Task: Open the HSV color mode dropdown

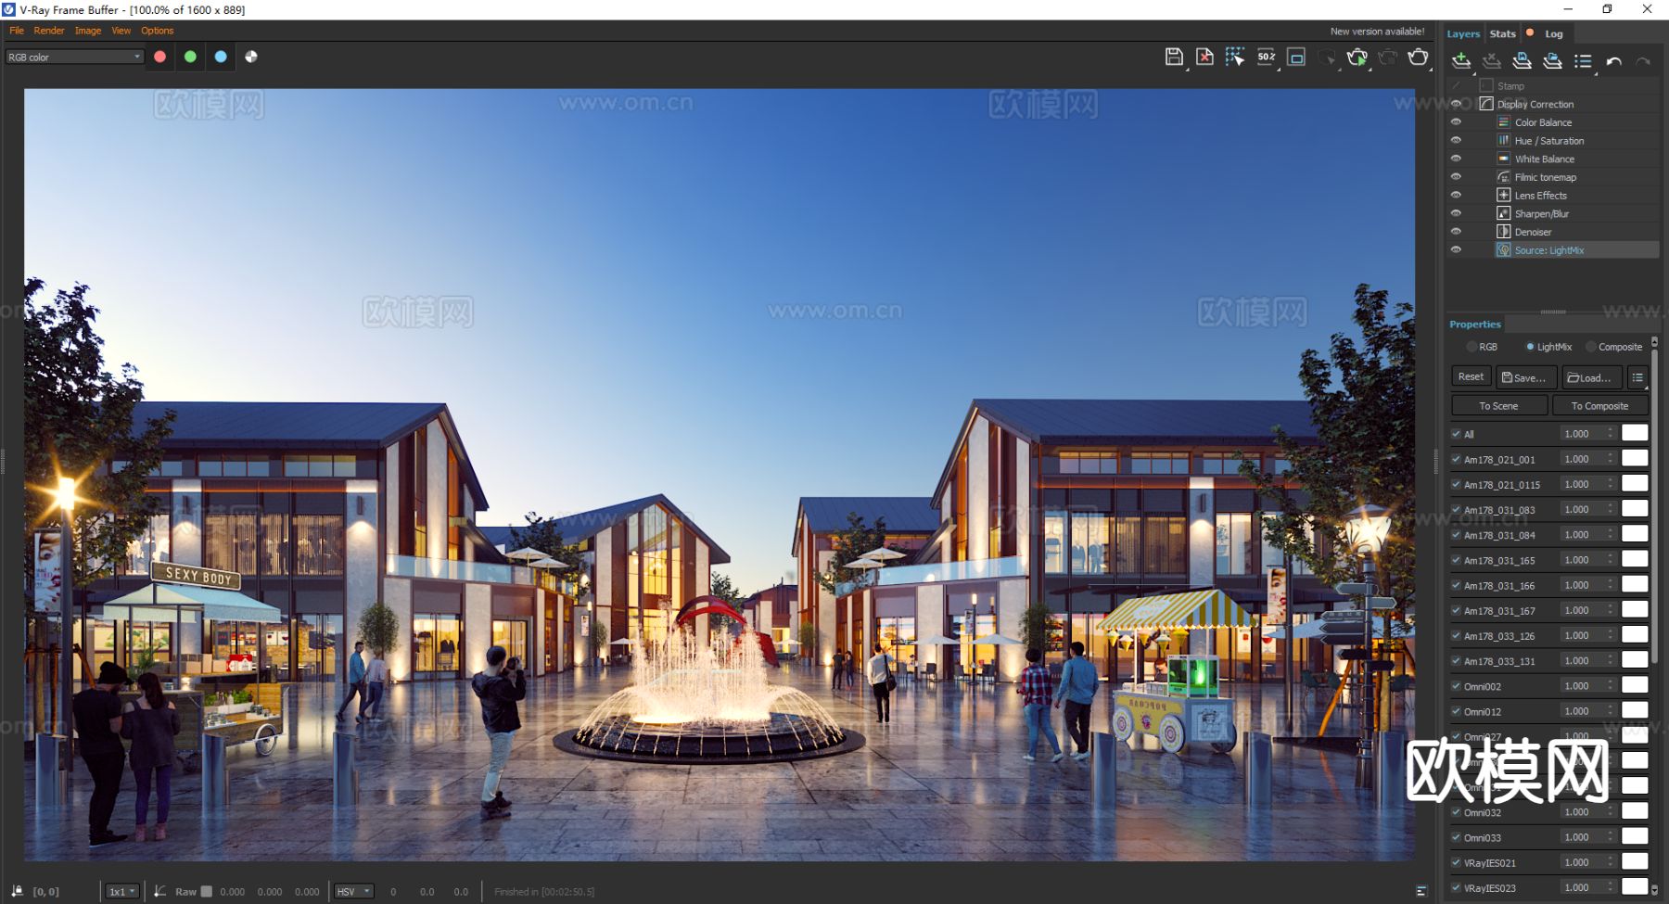Action: coord(354,891)
